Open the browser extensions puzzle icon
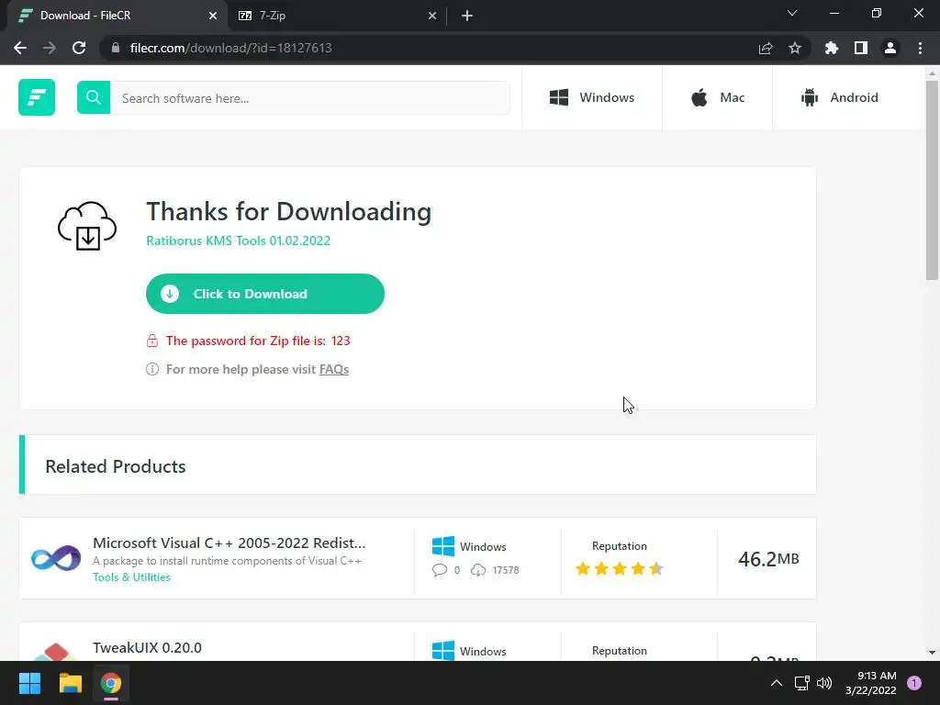This screenshot has height=705, width=940. pos(831,48)
